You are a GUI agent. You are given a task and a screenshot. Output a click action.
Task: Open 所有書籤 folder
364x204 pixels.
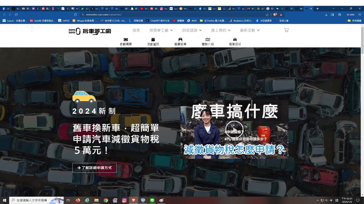[354, 21]
